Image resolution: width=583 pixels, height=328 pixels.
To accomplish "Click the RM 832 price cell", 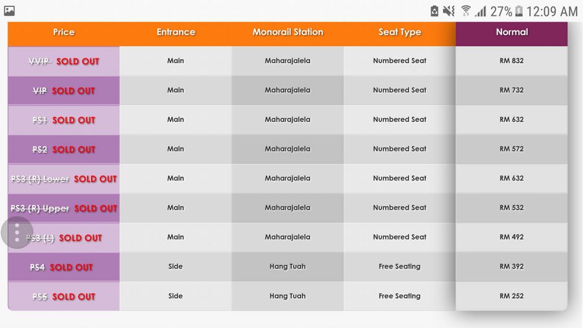I will click(x=511, y=61).
